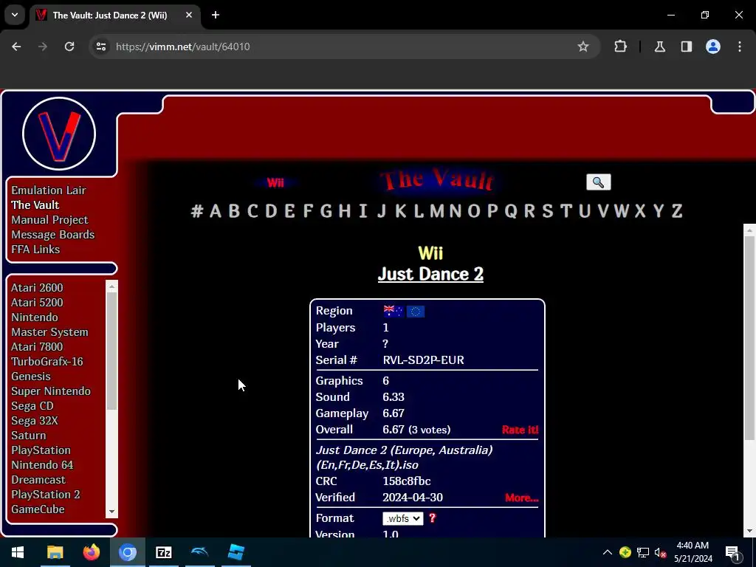The width and height of the screenshot is (756, 567).
Task: Open the Windows Start menu
Action: pyautogui.click(x=18, y=552)
